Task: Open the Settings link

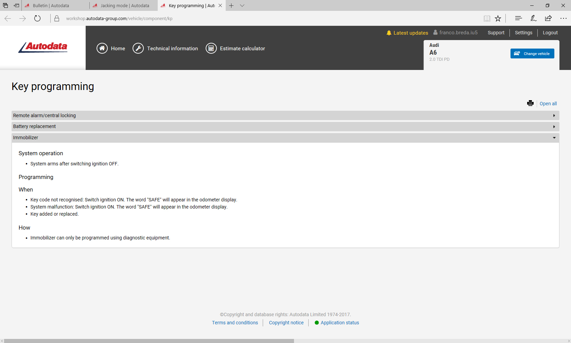Action: [523, 33]
